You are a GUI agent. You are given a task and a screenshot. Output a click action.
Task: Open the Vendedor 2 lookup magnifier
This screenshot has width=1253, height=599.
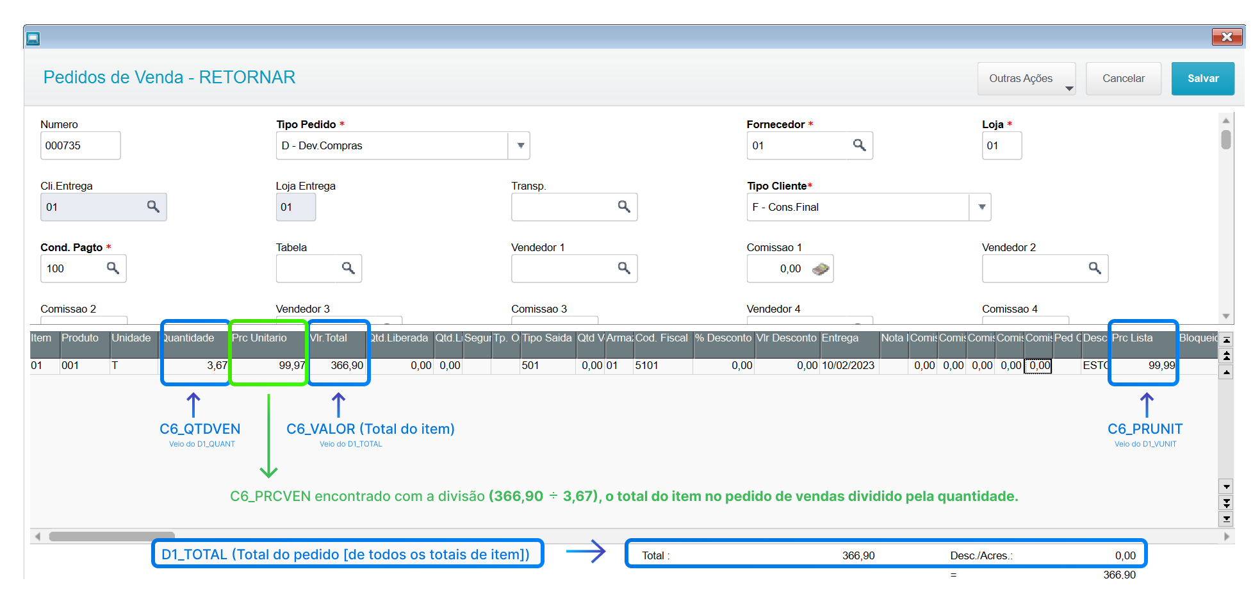tap(1095, 268)
